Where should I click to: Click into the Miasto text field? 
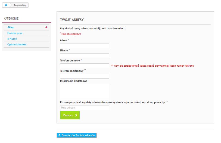pos(84,56)
